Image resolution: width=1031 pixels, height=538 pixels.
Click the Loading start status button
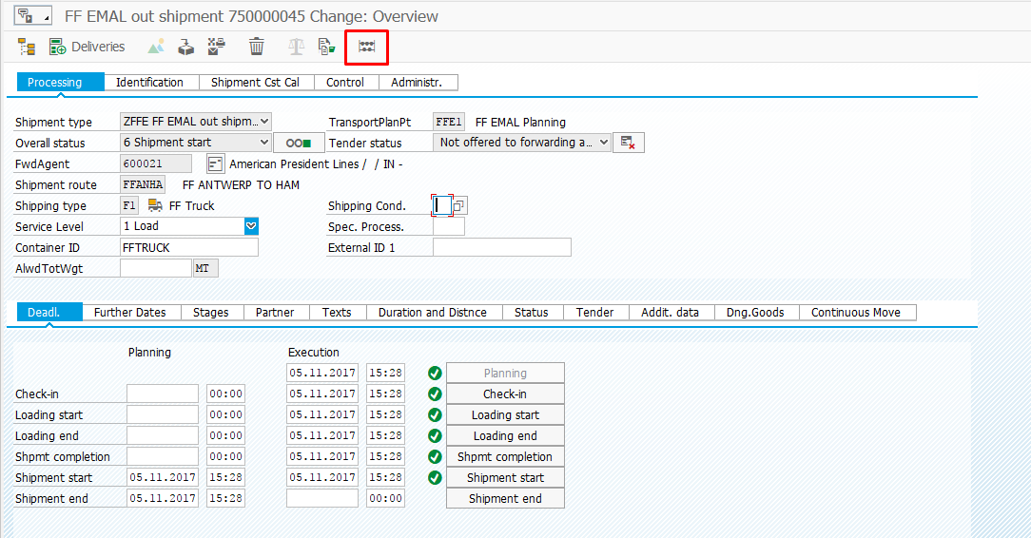pyautogui.click(x=505, y=415)
